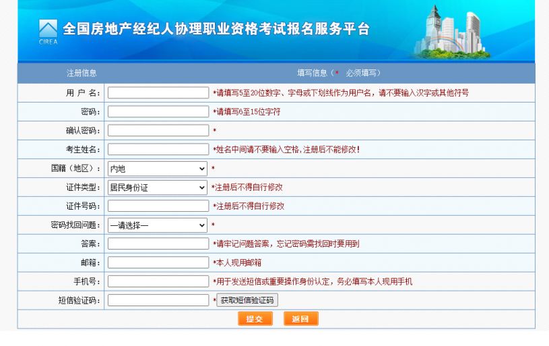
Task: Click the orange 返回 button
Action: click(x=300, y=319)
